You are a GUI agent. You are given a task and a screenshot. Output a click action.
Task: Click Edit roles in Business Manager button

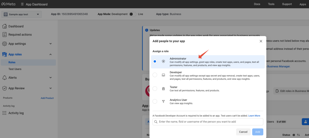pos(291,91)
